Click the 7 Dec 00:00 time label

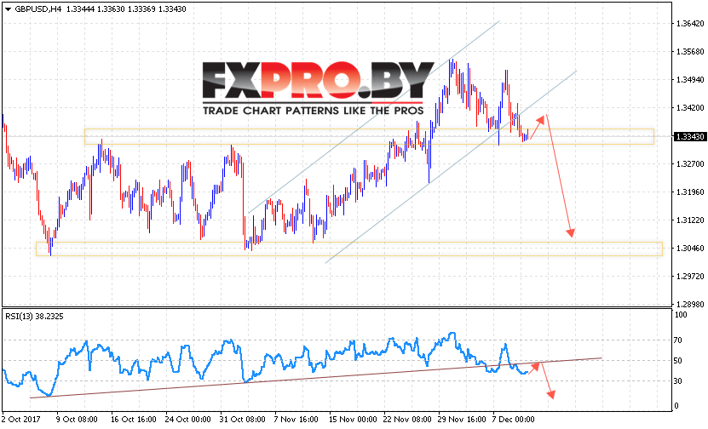coord(514,420)
